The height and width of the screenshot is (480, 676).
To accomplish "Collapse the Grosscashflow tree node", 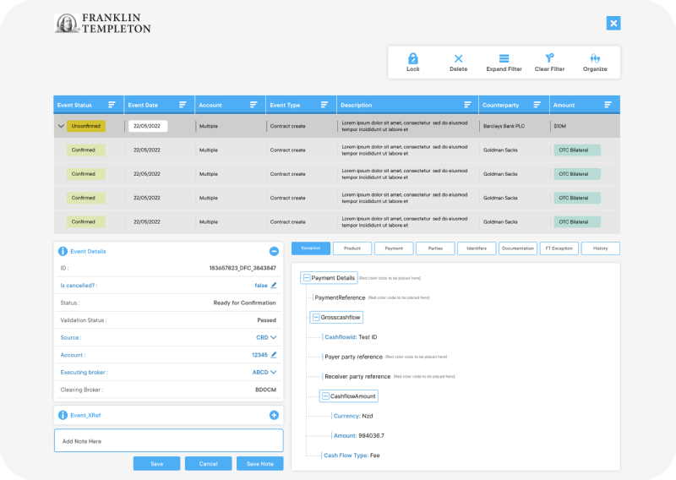I will [x=316, y=318].
